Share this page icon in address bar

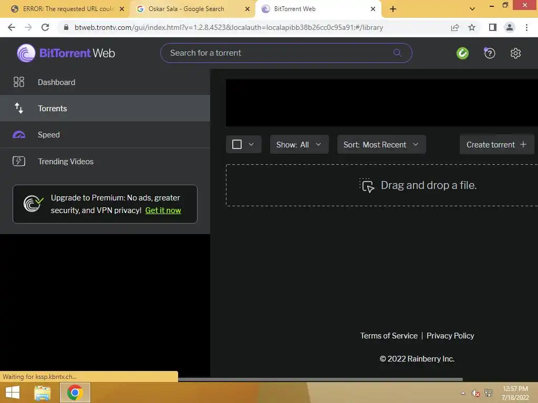(x=455, y=27)
